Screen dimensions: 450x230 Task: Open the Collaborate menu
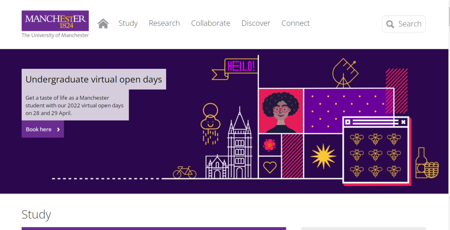point(211,23)
